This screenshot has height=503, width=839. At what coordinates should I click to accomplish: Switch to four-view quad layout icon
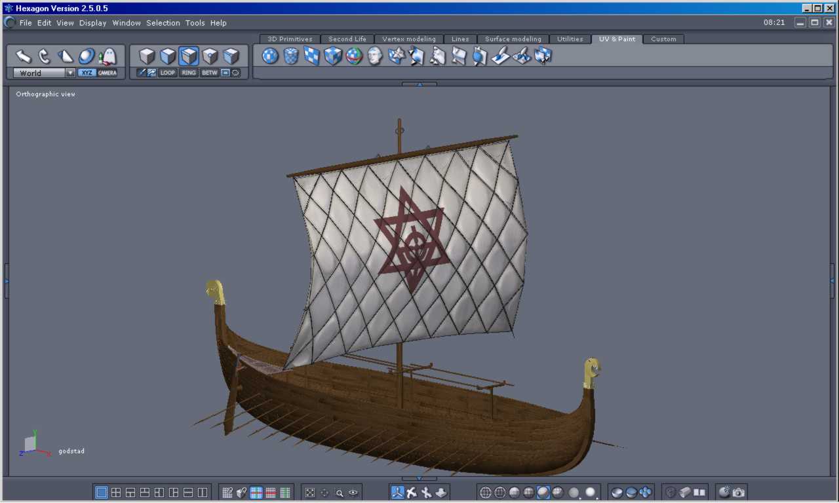[116, 493]
